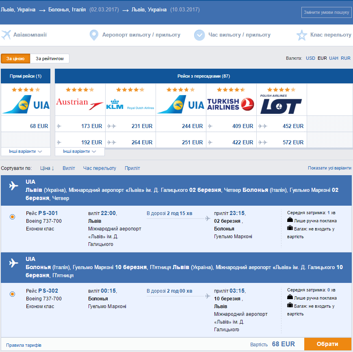Open the Прямі рейси (1) tab
This screenshot has height=352, width=353.
(x=26, y=76)
